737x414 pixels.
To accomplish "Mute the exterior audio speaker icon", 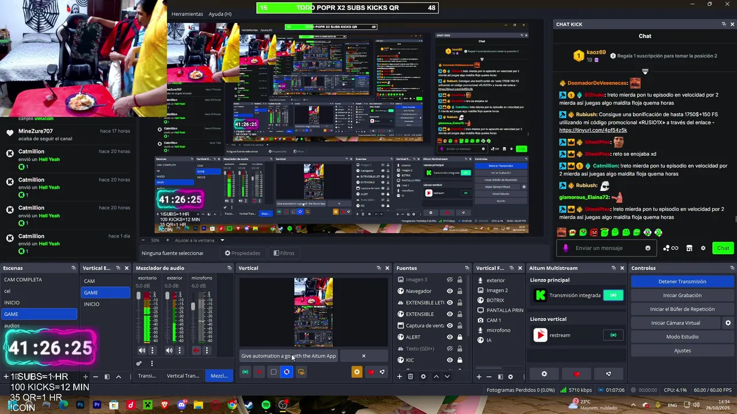I will 169,350.
